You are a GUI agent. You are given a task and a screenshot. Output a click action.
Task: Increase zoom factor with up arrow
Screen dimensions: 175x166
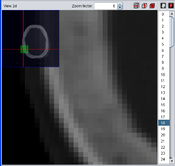[x=120, y=4]
